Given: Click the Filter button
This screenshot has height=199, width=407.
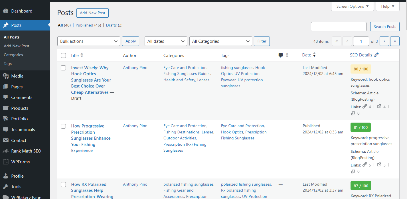Looking at the screenshot, I should [x=262, y=41].
